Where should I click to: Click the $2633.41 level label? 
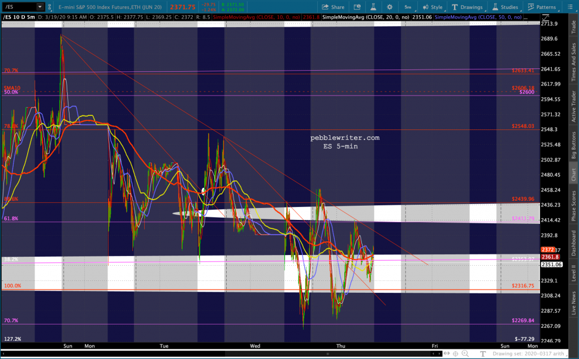coord(523,71)
